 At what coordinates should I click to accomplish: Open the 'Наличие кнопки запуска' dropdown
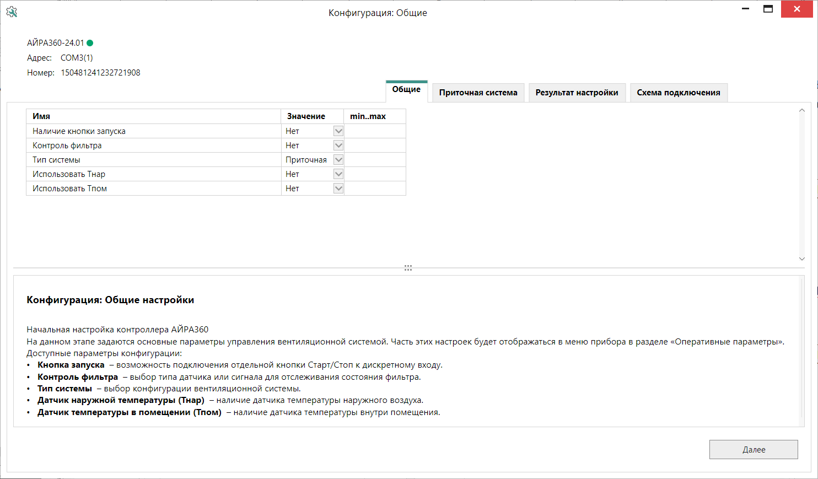[x=338, y=131]
